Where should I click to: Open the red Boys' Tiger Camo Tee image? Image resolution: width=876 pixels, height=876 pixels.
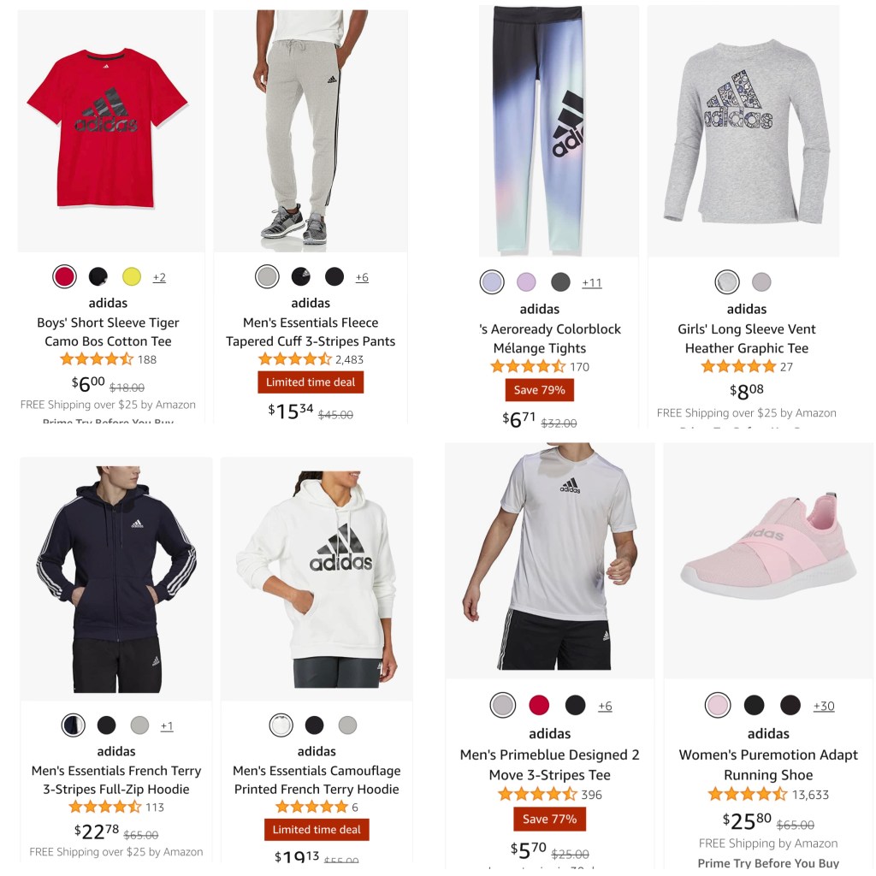[111, 131]
